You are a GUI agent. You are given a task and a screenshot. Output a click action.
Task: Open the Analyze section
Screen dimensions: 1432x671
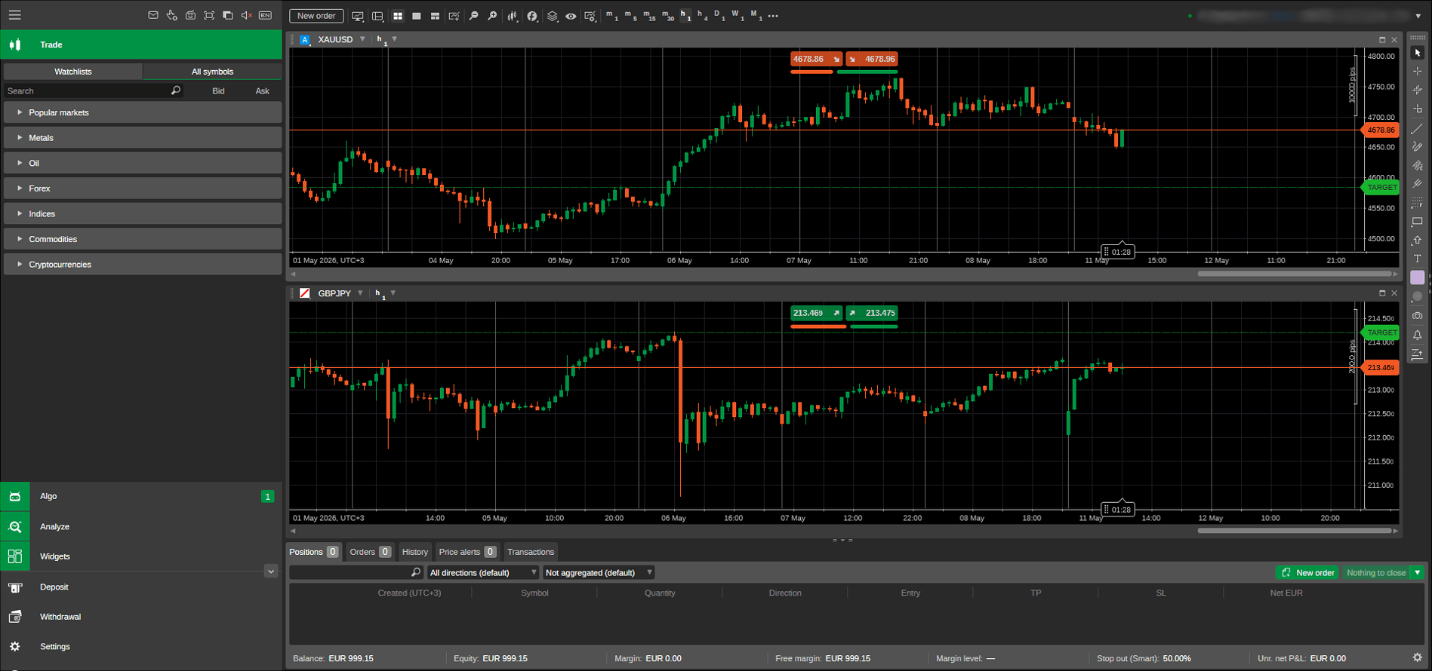click(141, 526)
